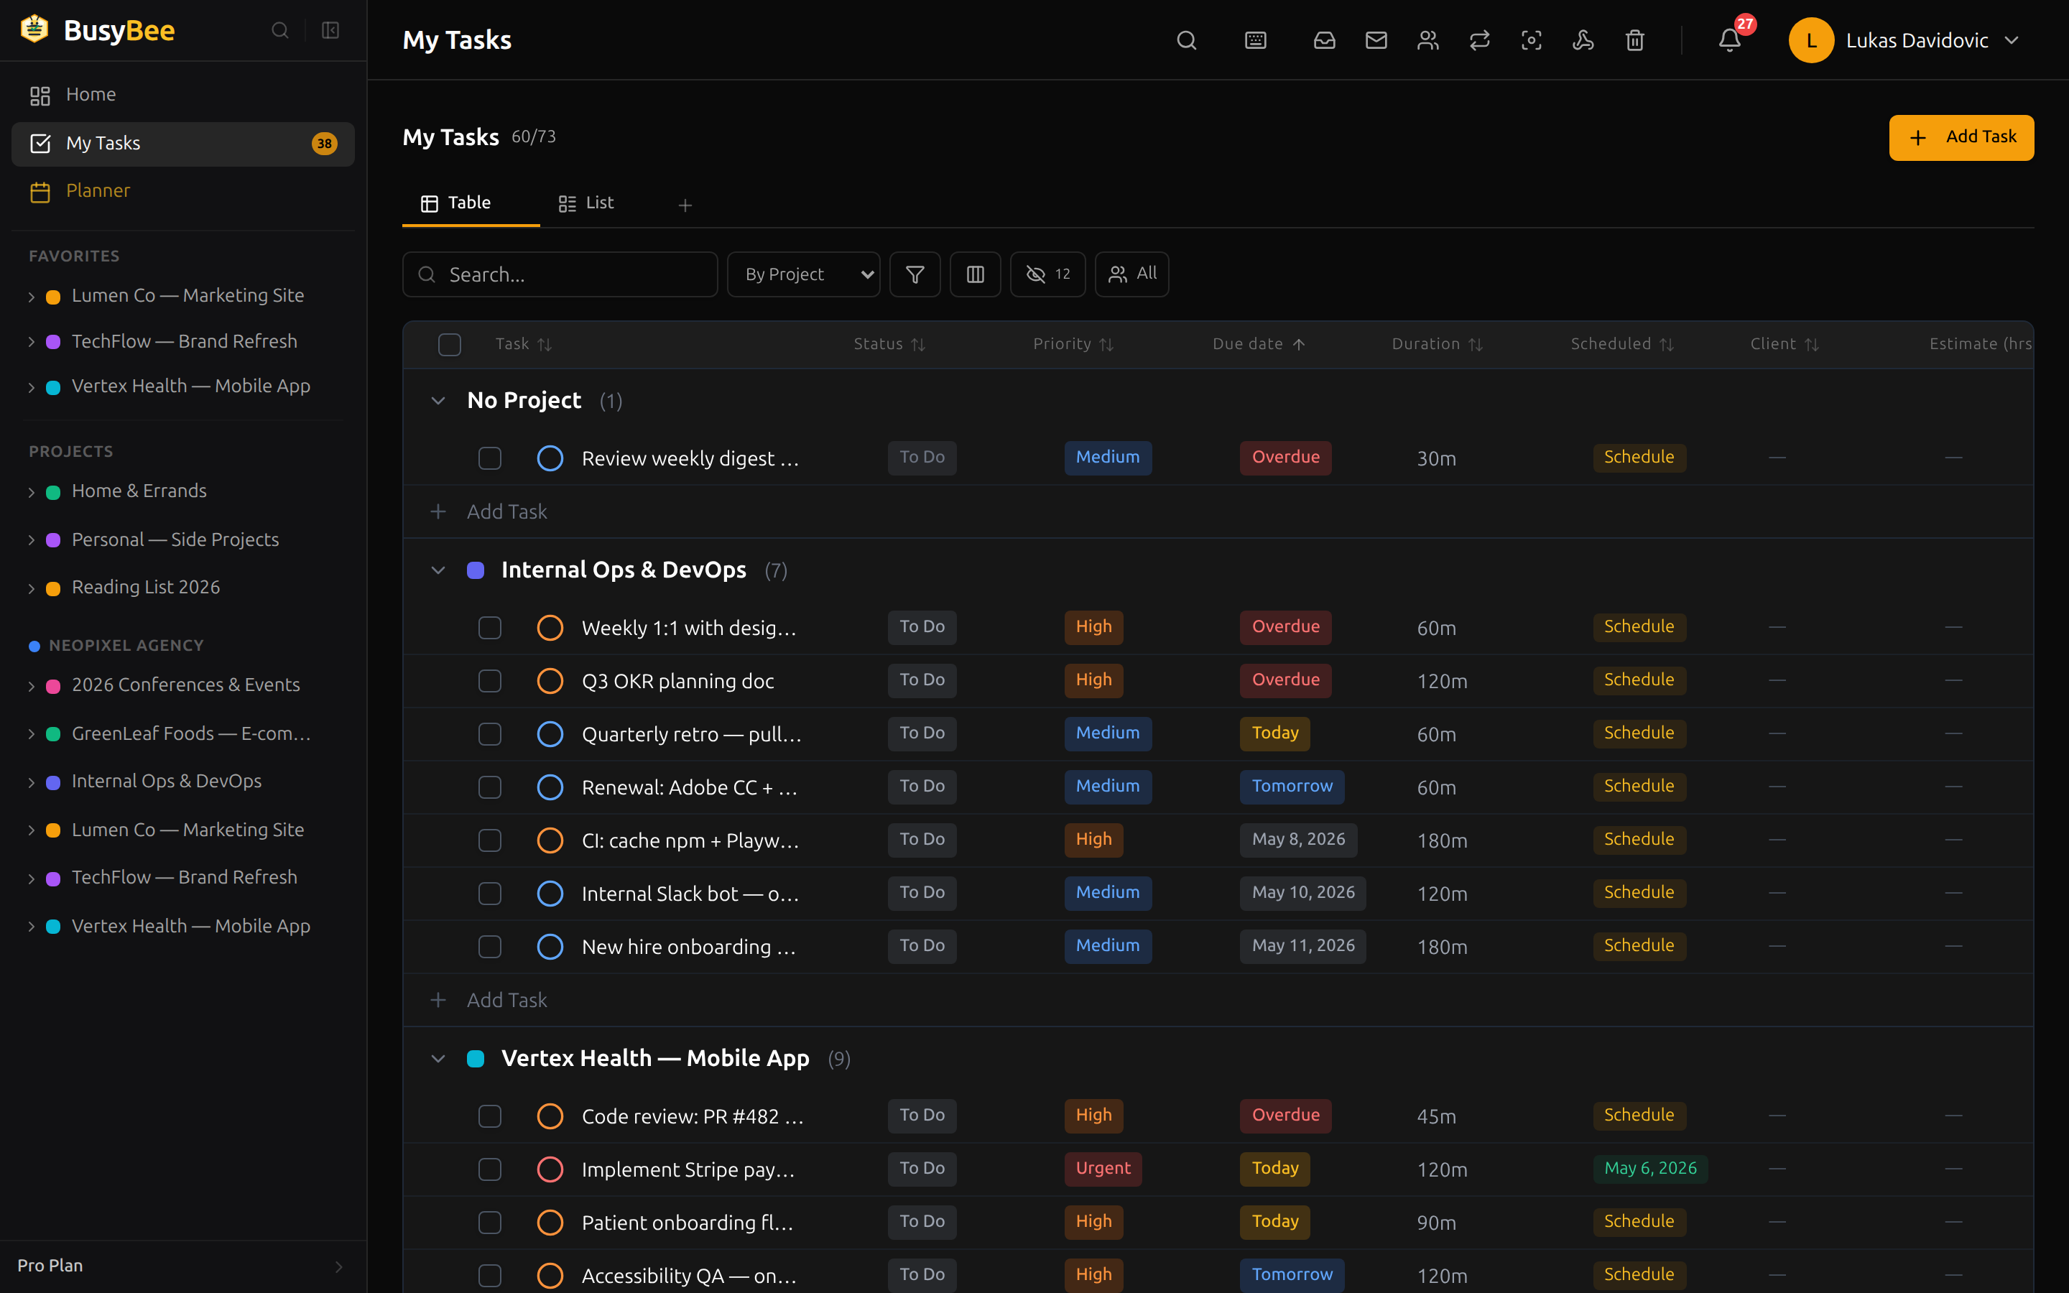Screen dimensions: 2069x1293
Task: Toggle hidden fields button showing 12
Action: coord(1047,274)
